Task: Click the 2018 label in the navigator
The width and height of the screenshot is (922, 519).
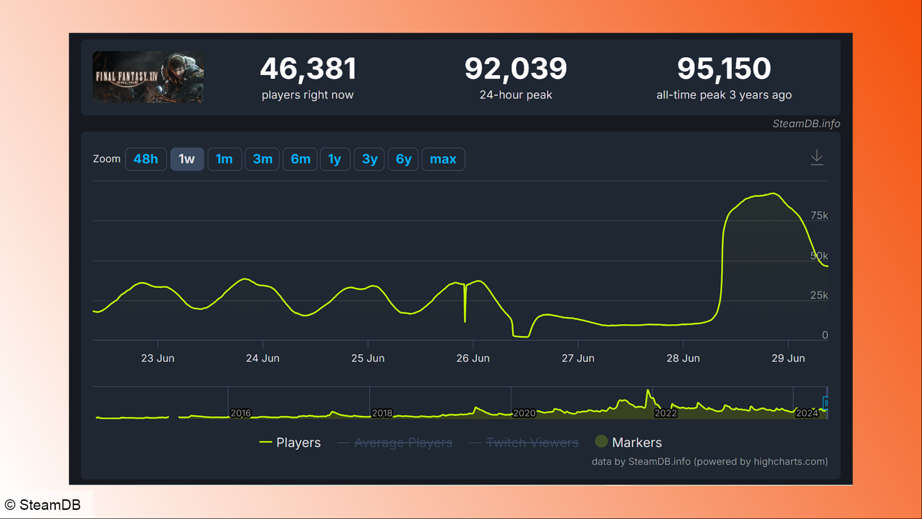Action: click(x=382, y=413)
